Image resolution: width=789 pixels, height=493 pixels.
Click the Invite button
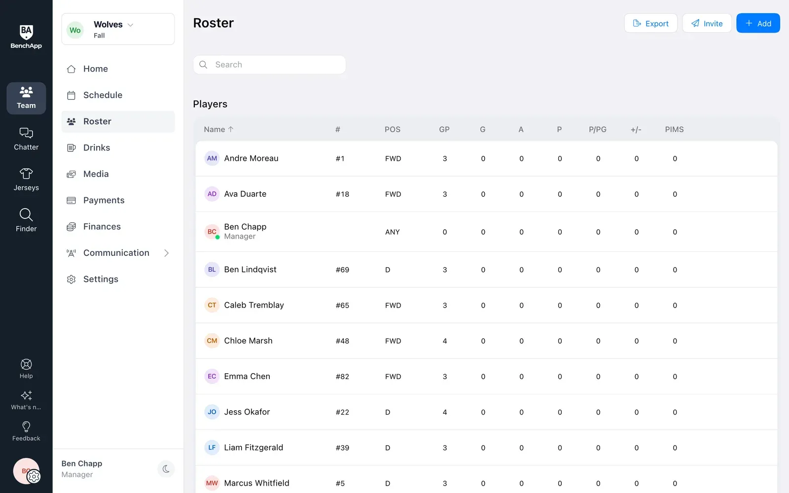click(707, 23)
